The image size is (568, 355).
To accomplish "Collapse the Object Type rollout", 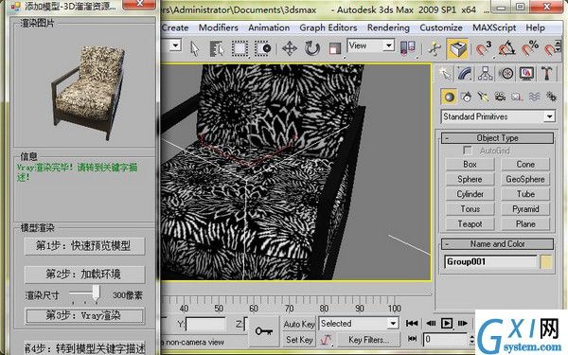I will [x=497, y=138].
